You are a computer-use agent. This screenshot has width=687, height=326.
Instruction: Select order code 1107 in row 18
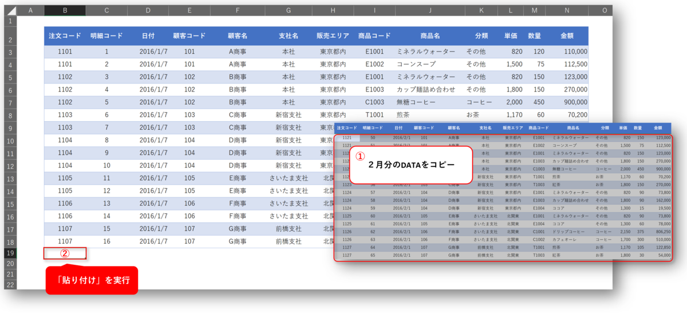coord(65,241)
